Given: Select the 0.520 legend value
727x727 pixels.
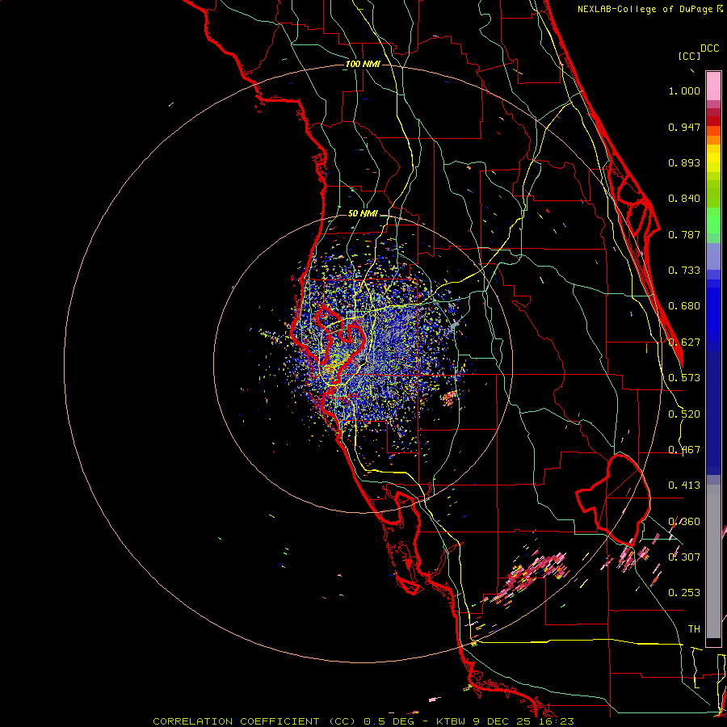Looking at the screenshot, I should click(x=684, y=414).
